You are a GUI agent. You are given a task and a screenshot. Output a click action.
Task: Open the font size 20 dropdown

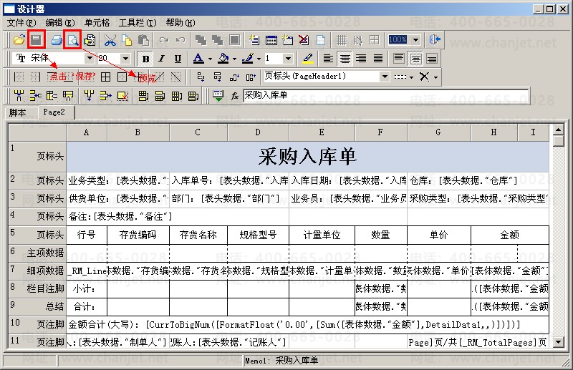pos(125,58)
